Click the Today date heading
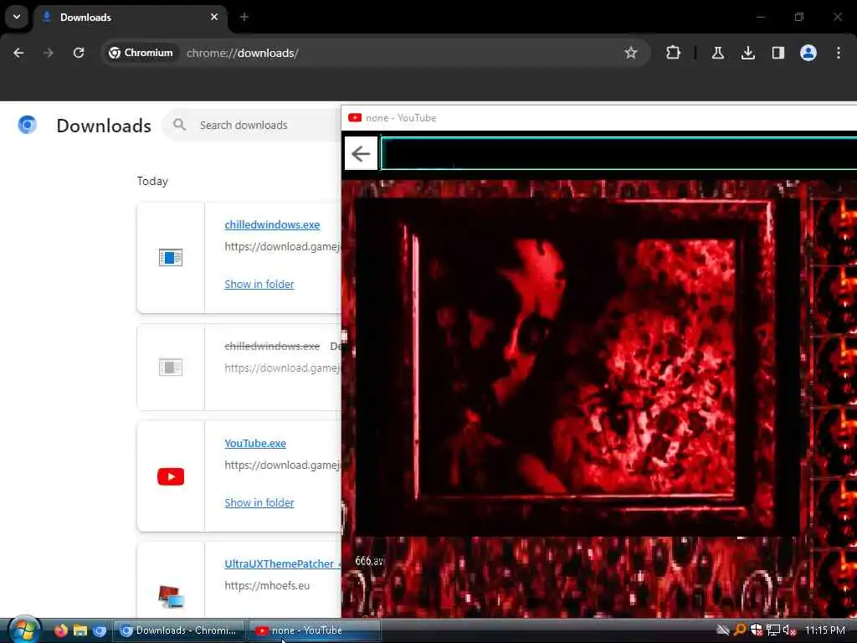Viewport: 857px width, 643px height. click(x=152, y=182)
